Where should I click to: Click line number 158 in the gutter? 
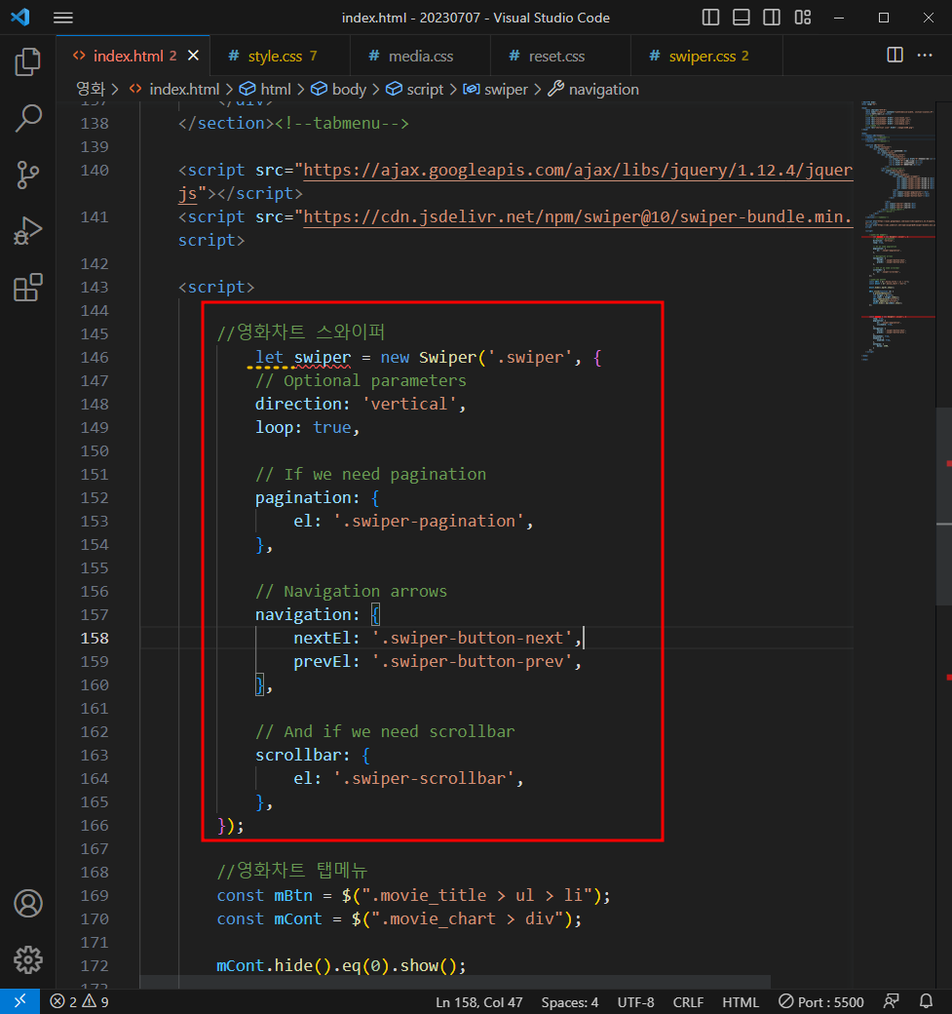95,638
